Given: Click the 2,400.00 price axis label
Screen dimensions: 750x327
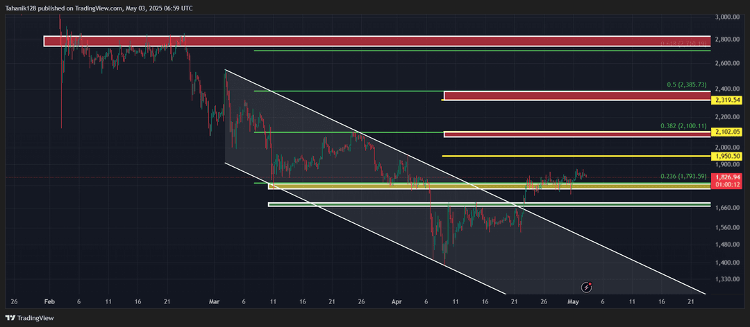Looking at the screenshot, I should click(727, 89).
